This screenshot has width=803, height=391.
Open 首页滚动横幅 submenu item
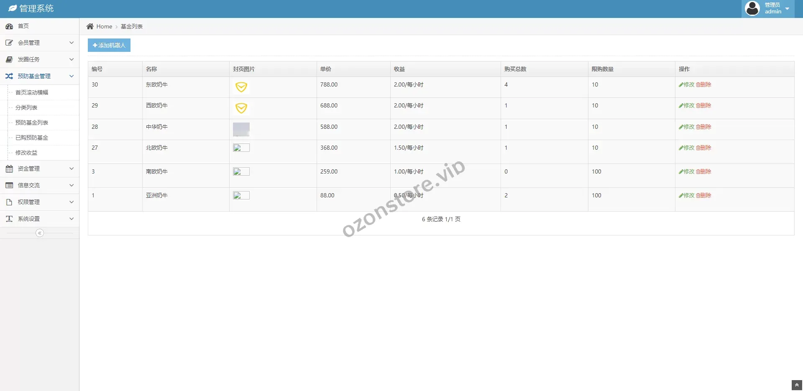pos(32,92)
